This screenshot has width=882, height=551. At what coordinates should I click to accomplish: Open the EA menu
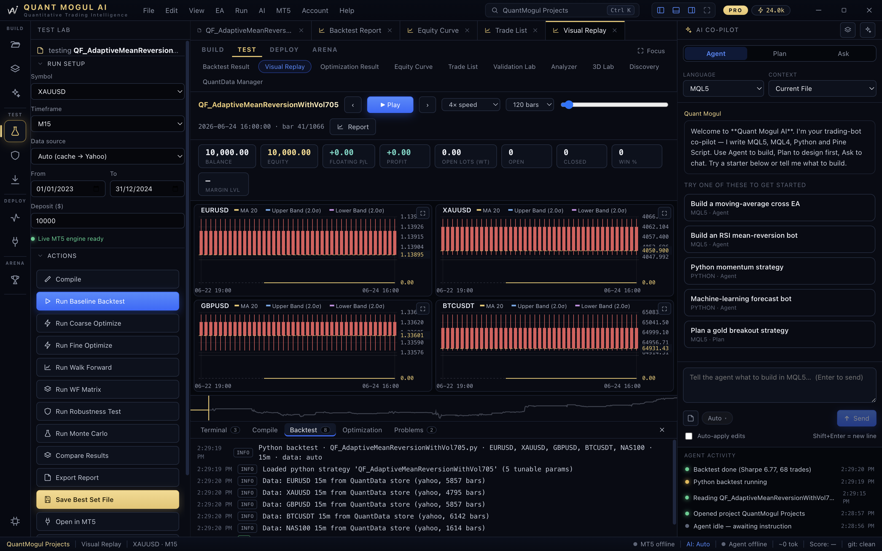click(220, 10)
